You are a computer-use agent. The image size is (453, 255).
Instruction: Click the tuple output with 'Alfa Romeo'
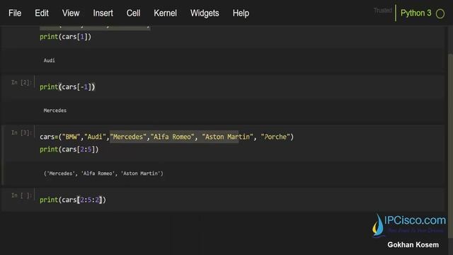[x=103, y=174]
